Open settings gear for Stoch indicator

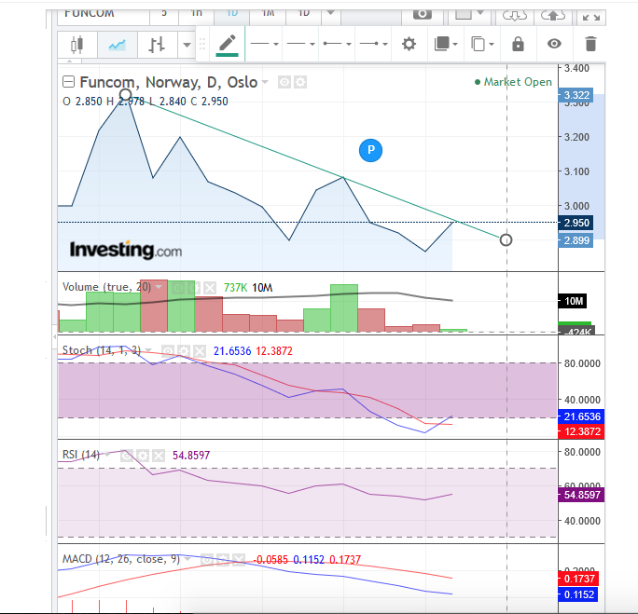click(x=184, y=350)
